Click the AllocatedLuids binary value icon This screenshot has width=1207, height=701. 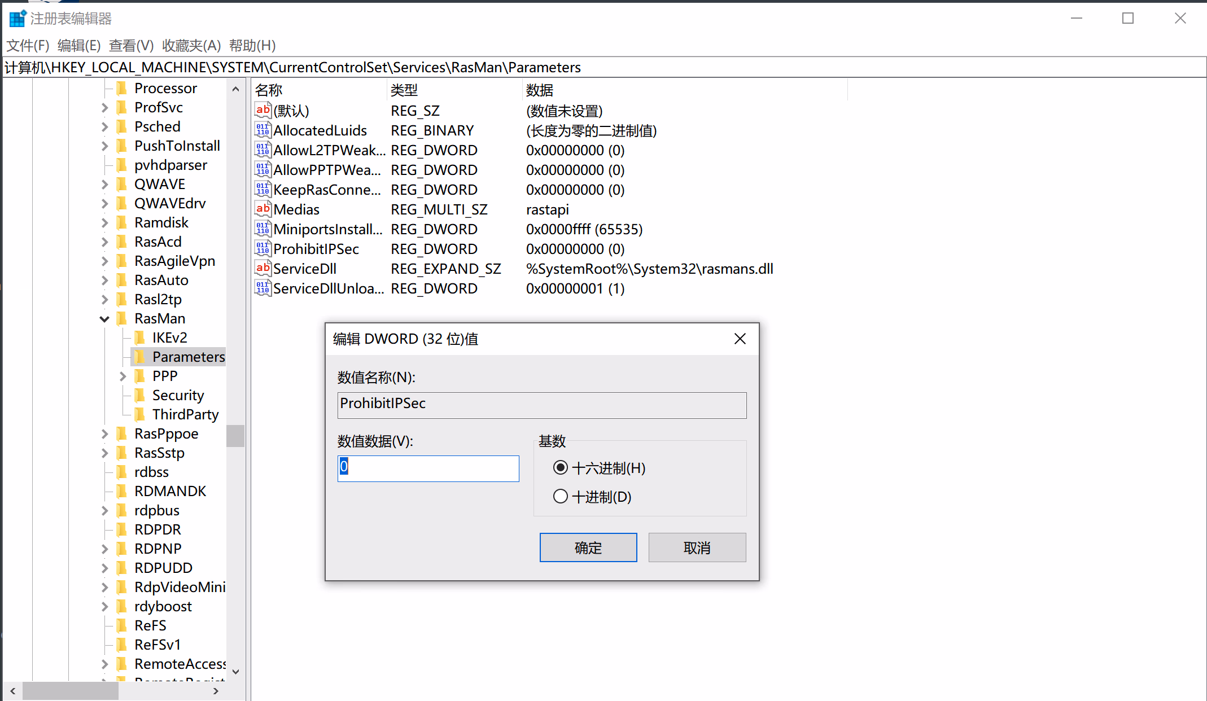(x=263, y=130)
